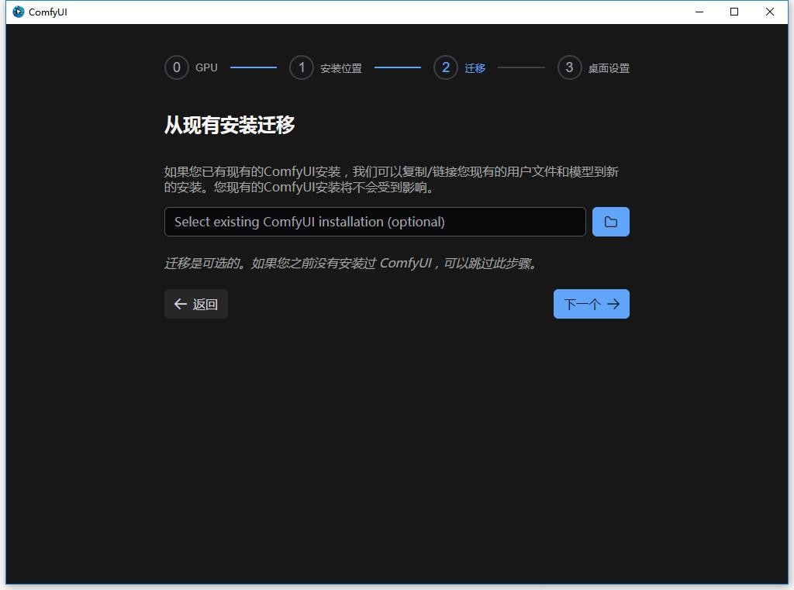The height and width of the screenshot is (590, 794).
Task: Click the folder browse icon button
Action: (x=611, y=222)
